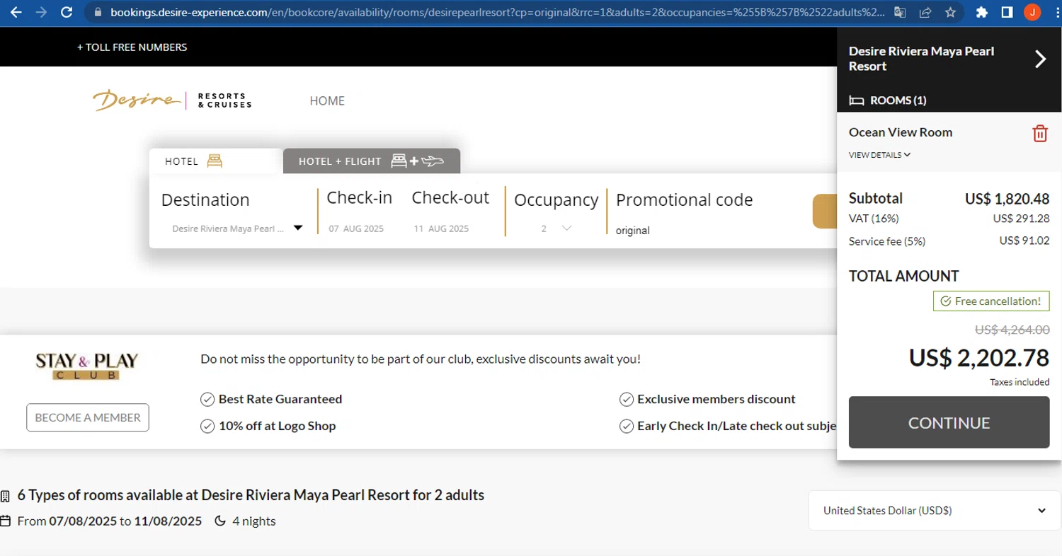Open the Toll Free Numbers link

(132, 47)
